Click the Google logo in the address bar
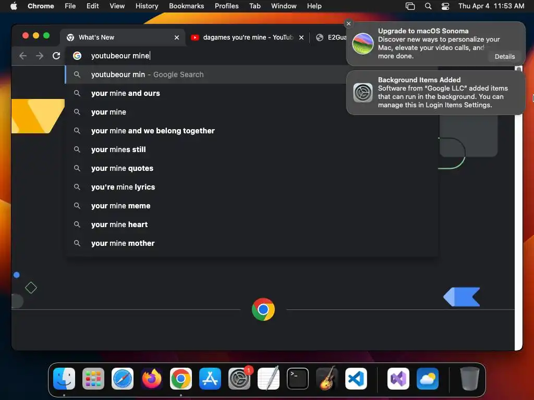Image resolution: width=534 pixels, height=400 pixels. coord(77,56)
